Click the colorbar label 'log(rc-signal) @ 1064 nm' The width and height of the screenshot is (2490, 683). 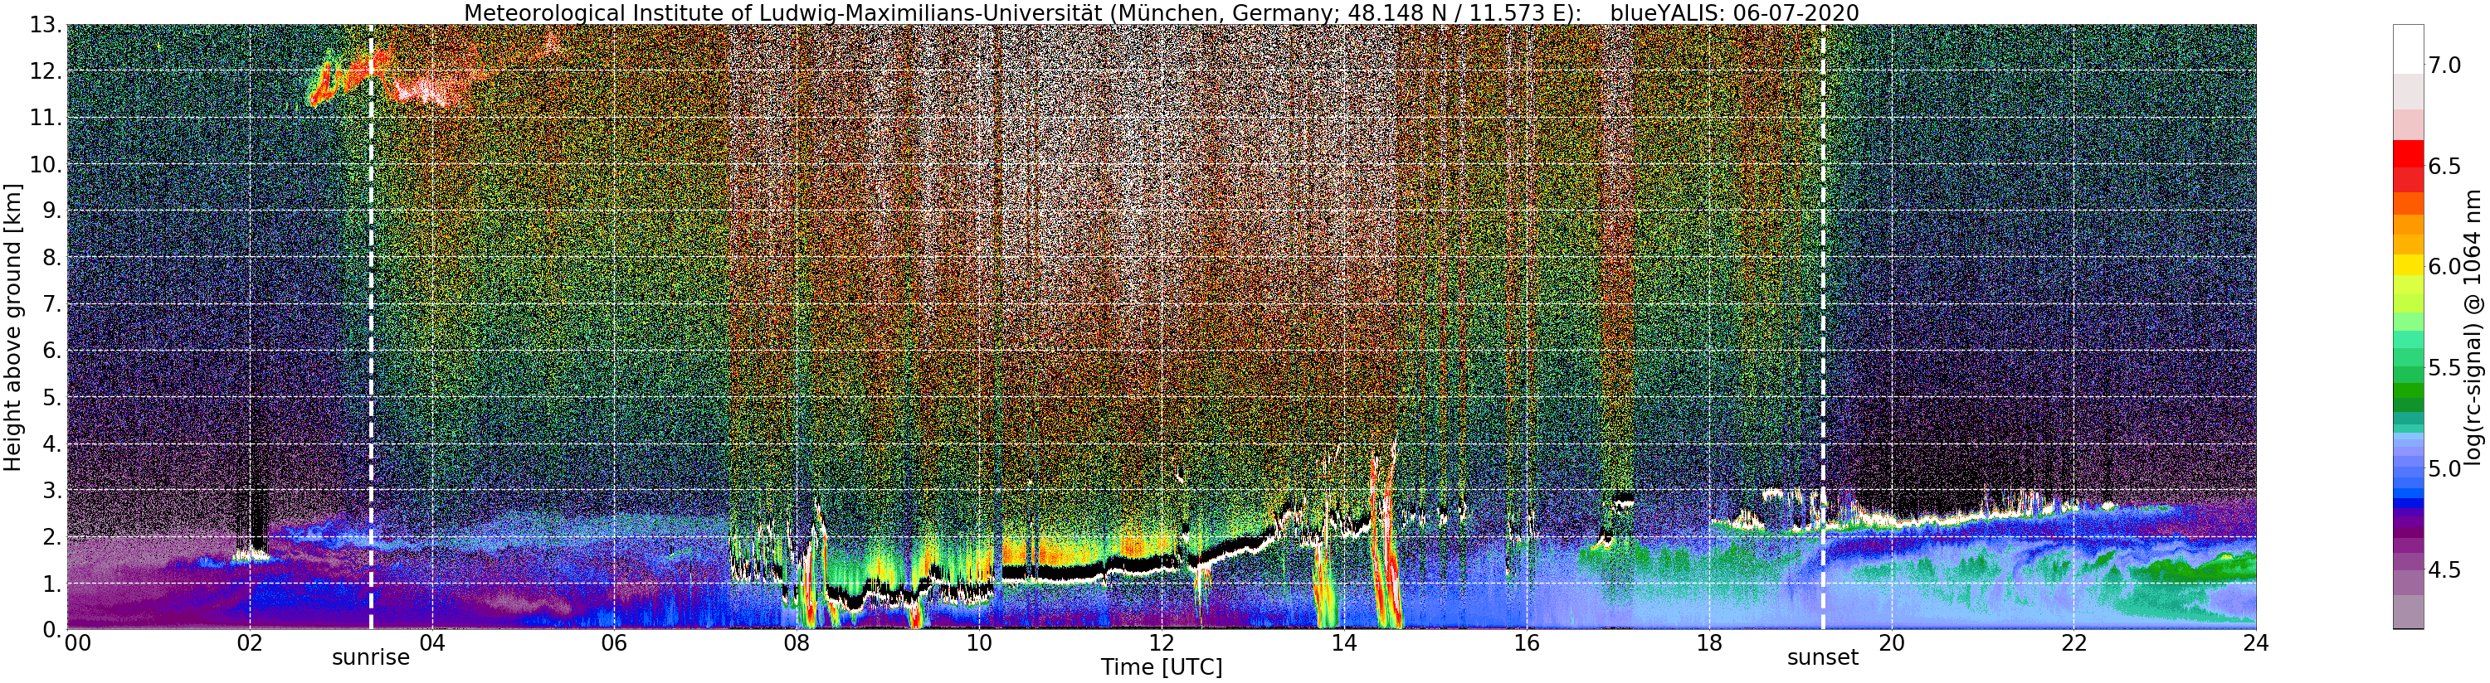pos(2472,327)
